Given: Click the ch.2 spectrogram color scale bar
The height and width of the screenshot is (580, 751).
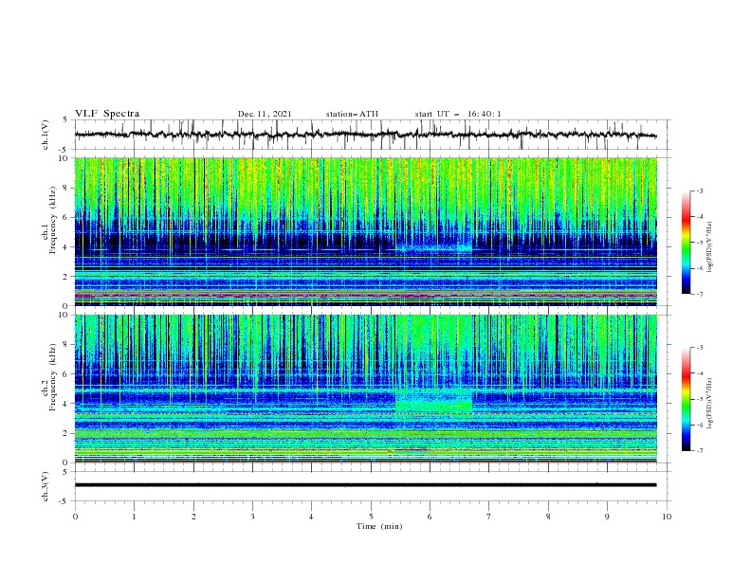Looking at the screenshot, I should pos(686,399).
